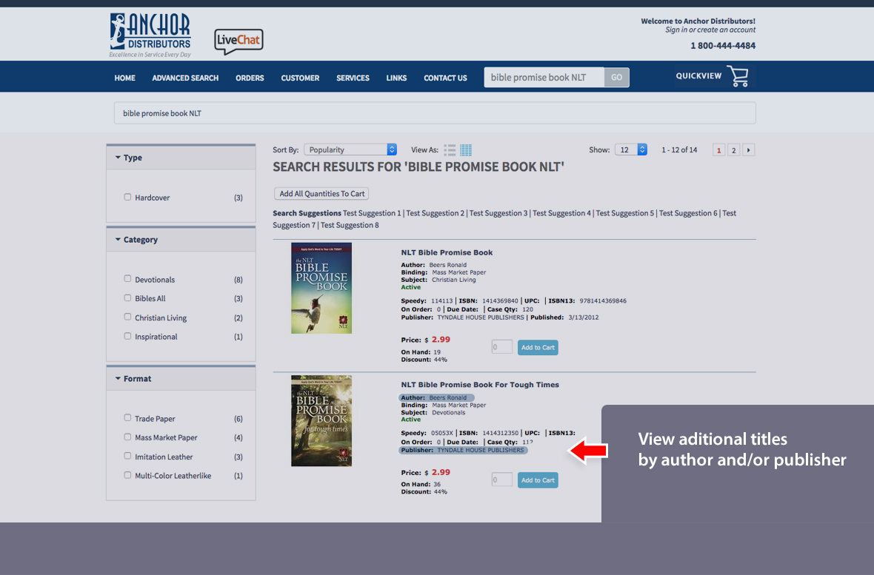Check the Devotionals category filter

127,278
